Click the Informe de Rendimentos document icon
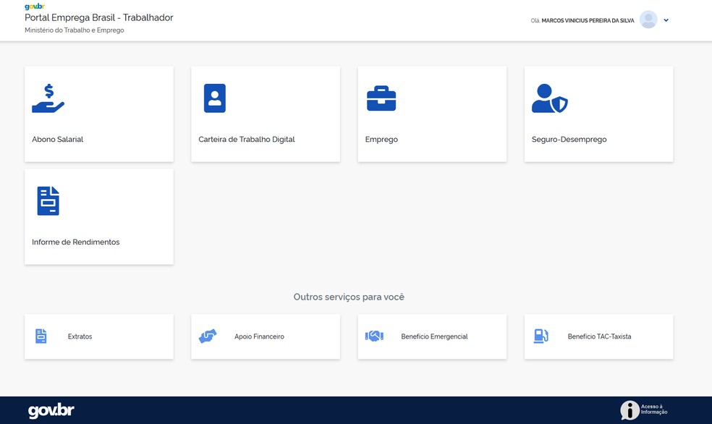 click(x=48, y=201)
